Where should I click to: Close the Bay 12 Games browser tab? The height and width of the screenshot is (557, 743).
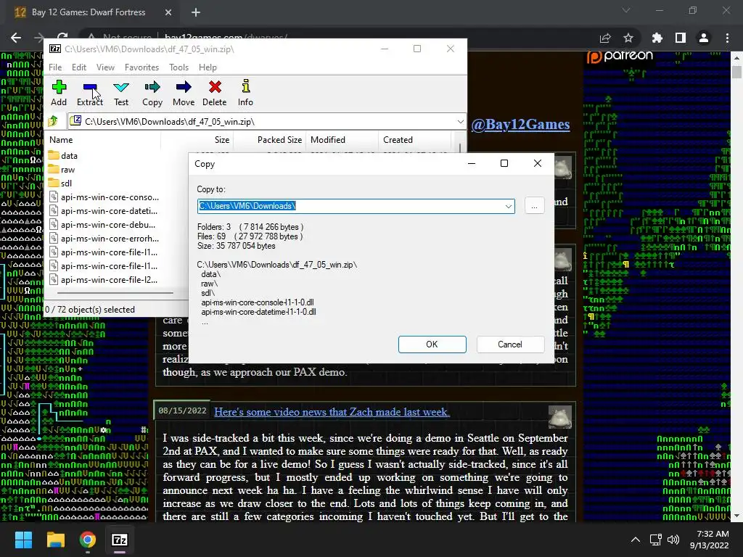(x=168, y=12)
